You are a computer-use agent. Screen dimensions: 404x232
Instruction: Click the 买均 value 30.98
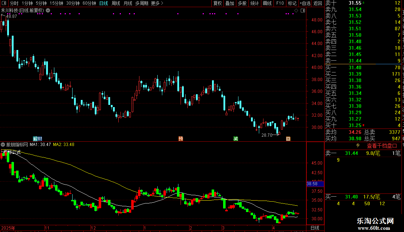click(355, 138)
